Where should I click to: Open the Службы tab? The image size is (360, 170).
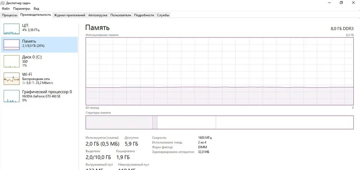(163, 15)
